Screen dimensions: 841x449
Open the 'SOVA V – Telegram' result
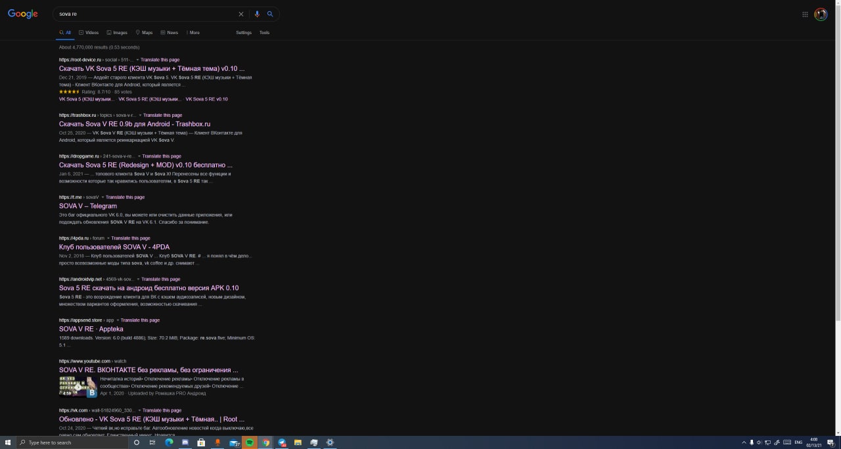[88, 206]
